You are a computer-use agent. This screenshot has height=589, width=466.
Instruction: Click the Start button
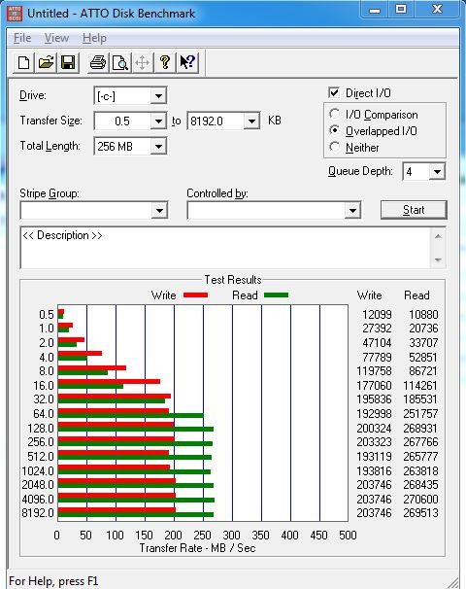(414, 210)
